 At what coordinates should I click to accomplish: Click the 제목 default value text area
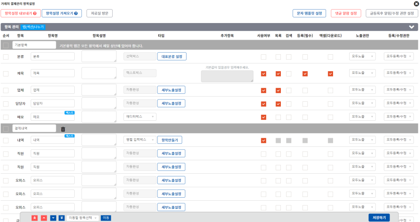227,76
